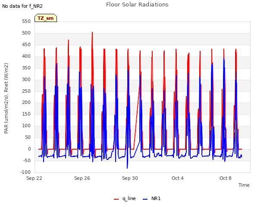Click the 500 y-axis tick label

point(26,33)
